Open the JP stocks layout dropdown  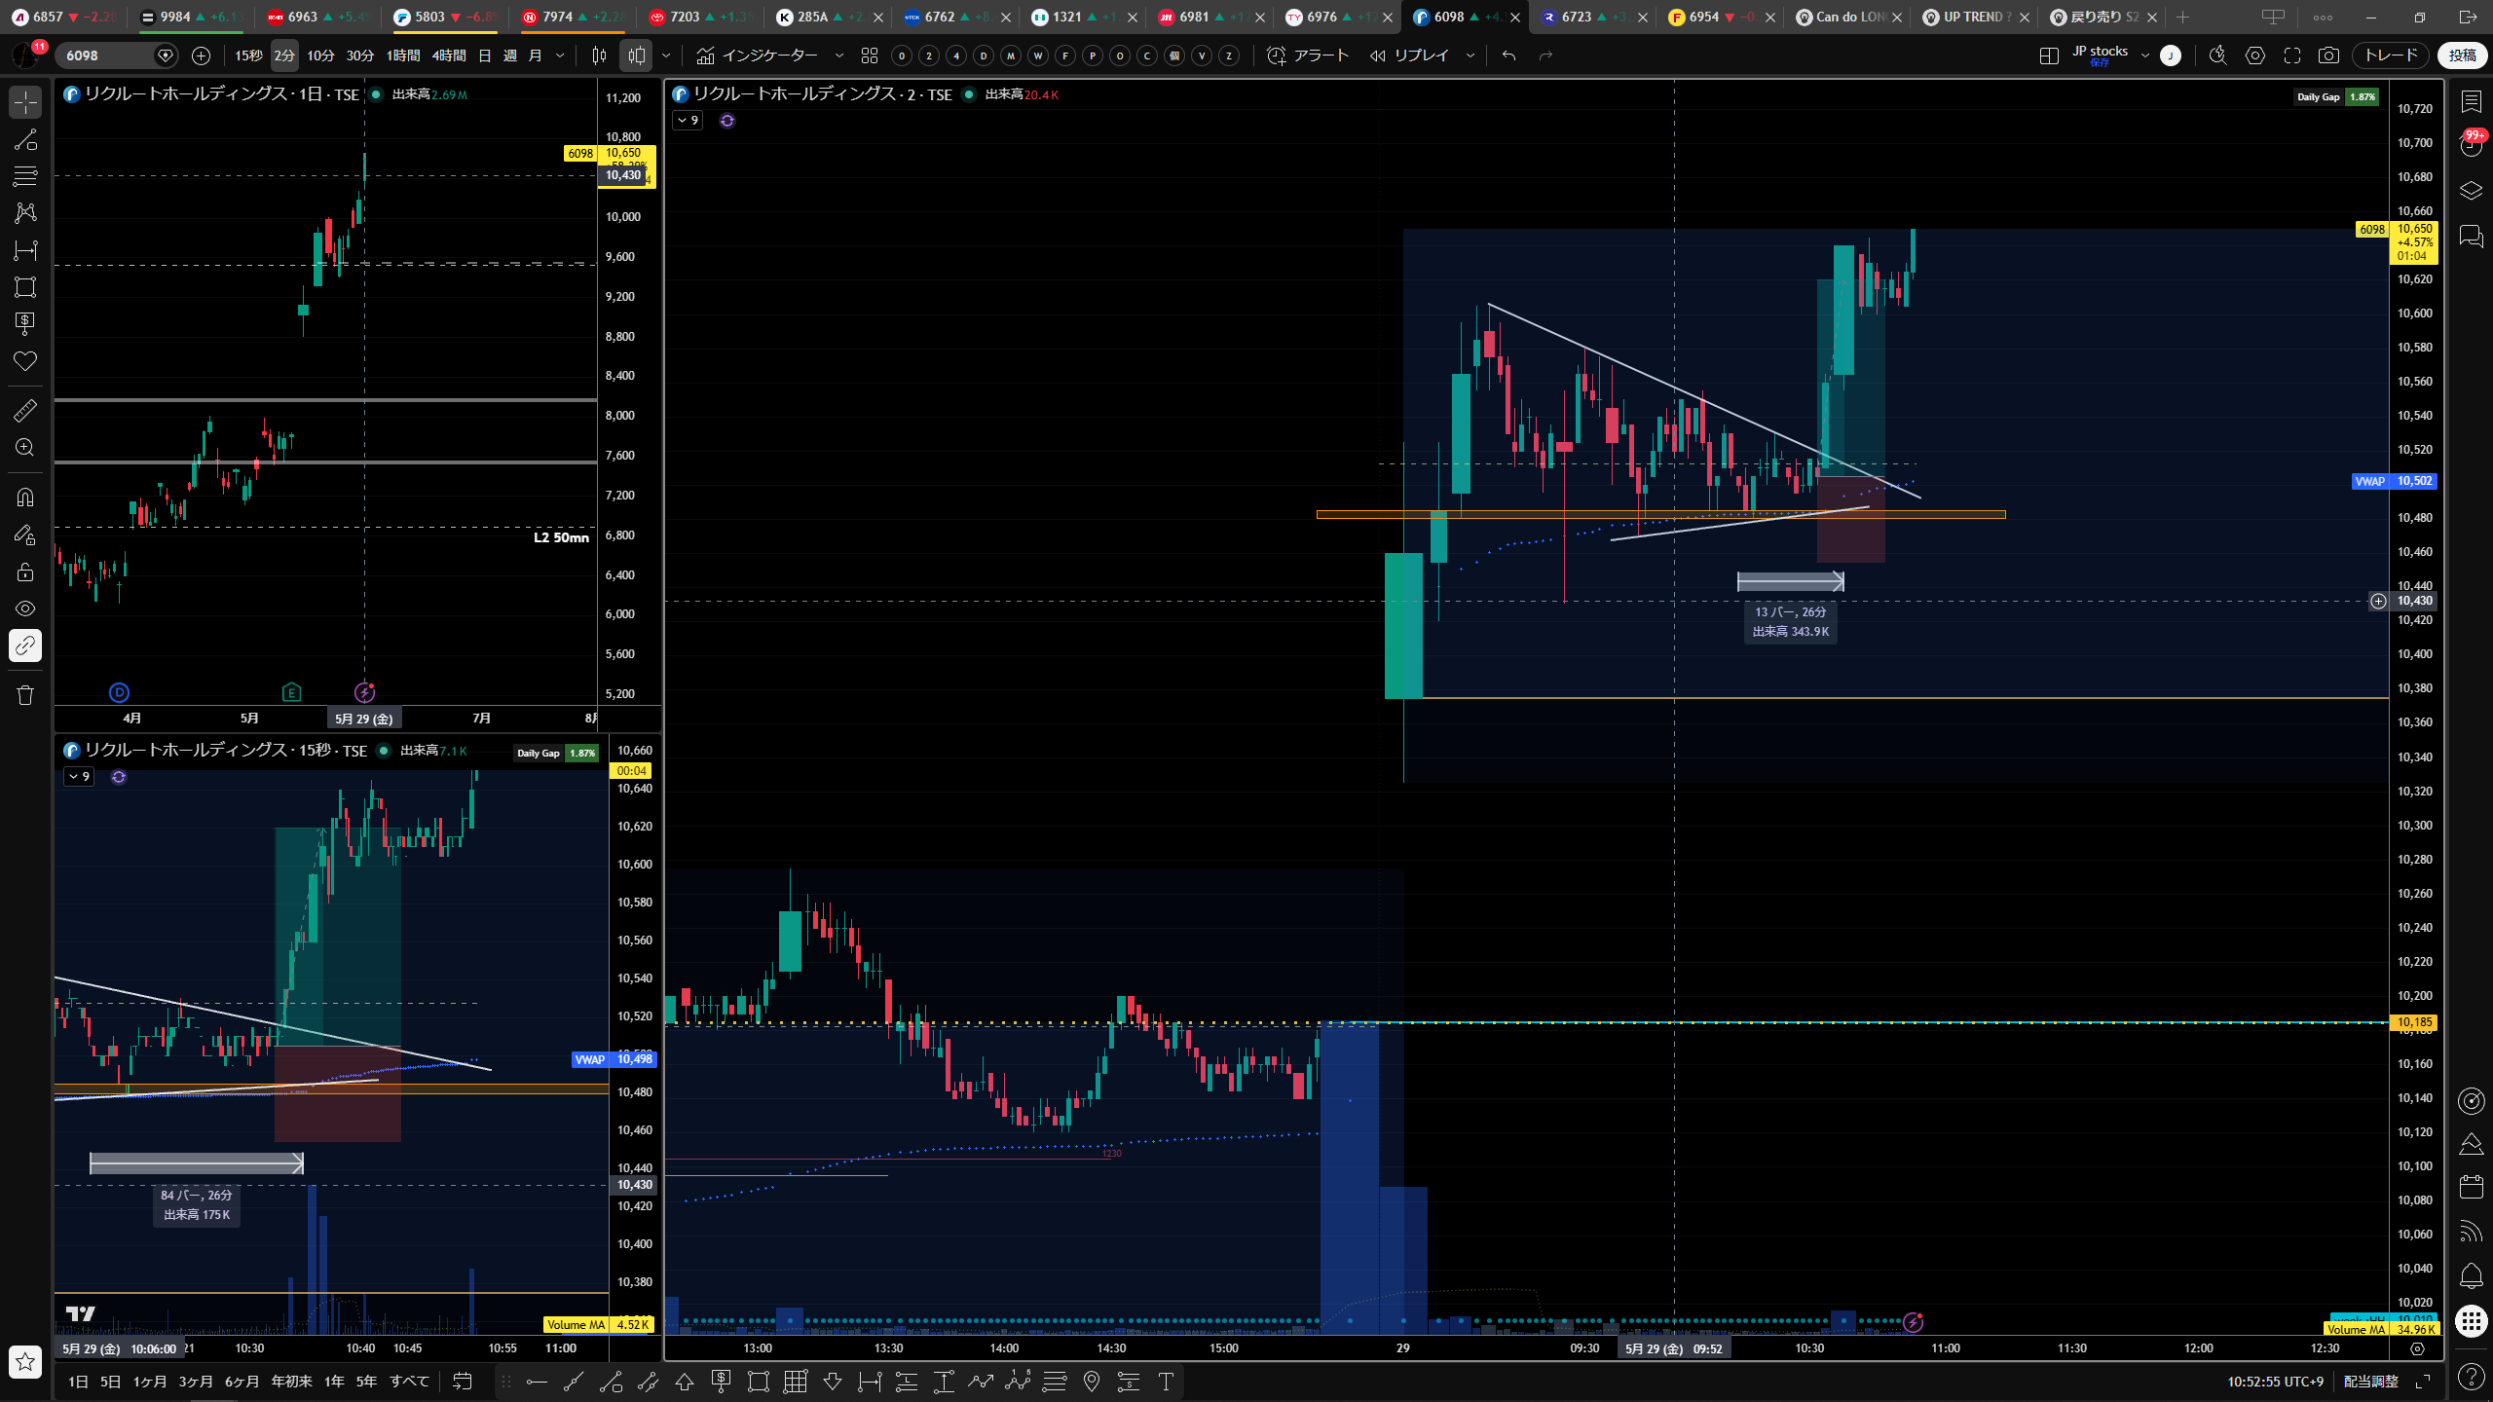[2109, 55]
